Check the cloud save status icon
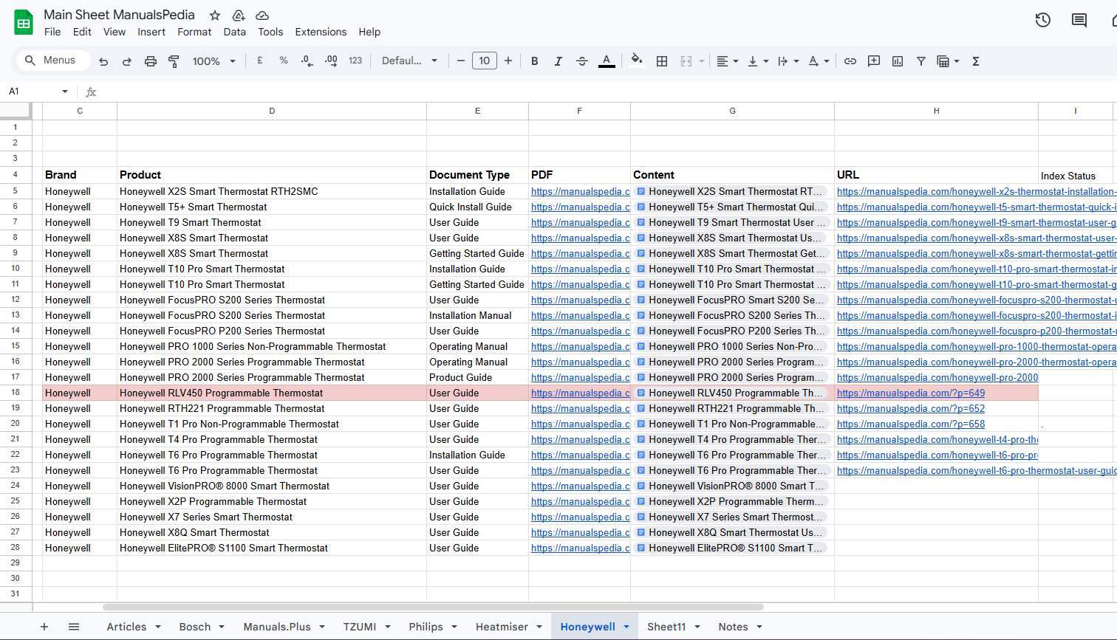Viewport: 1117px width, 640px height. click(262, 16)
